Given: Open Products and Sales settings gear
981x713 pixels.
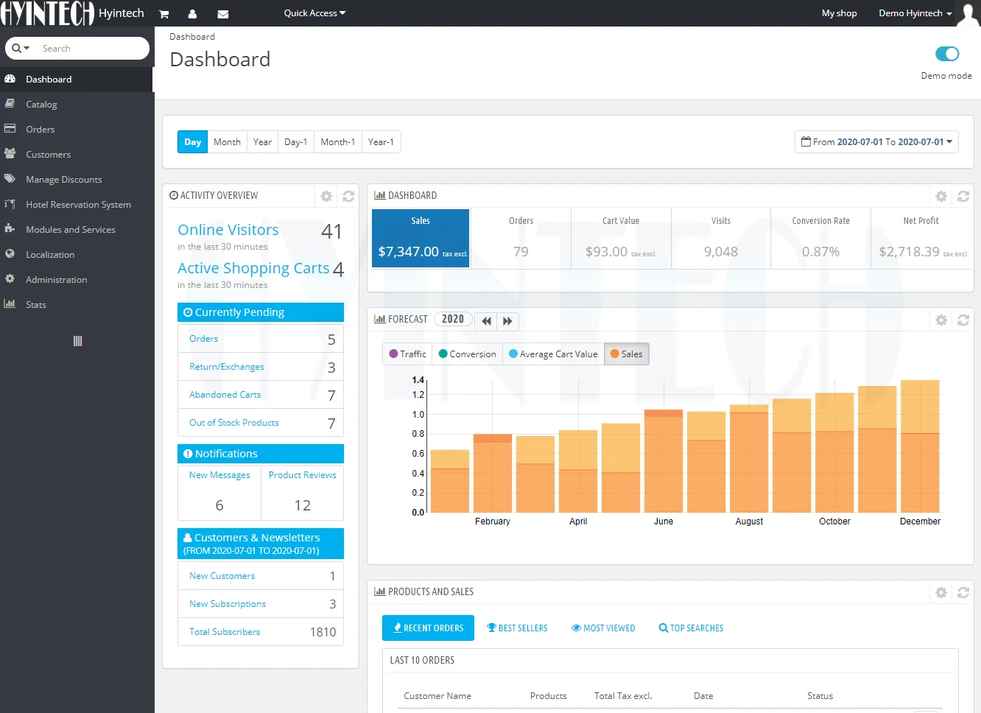Looking at the screenshot, I should (940, 592).
